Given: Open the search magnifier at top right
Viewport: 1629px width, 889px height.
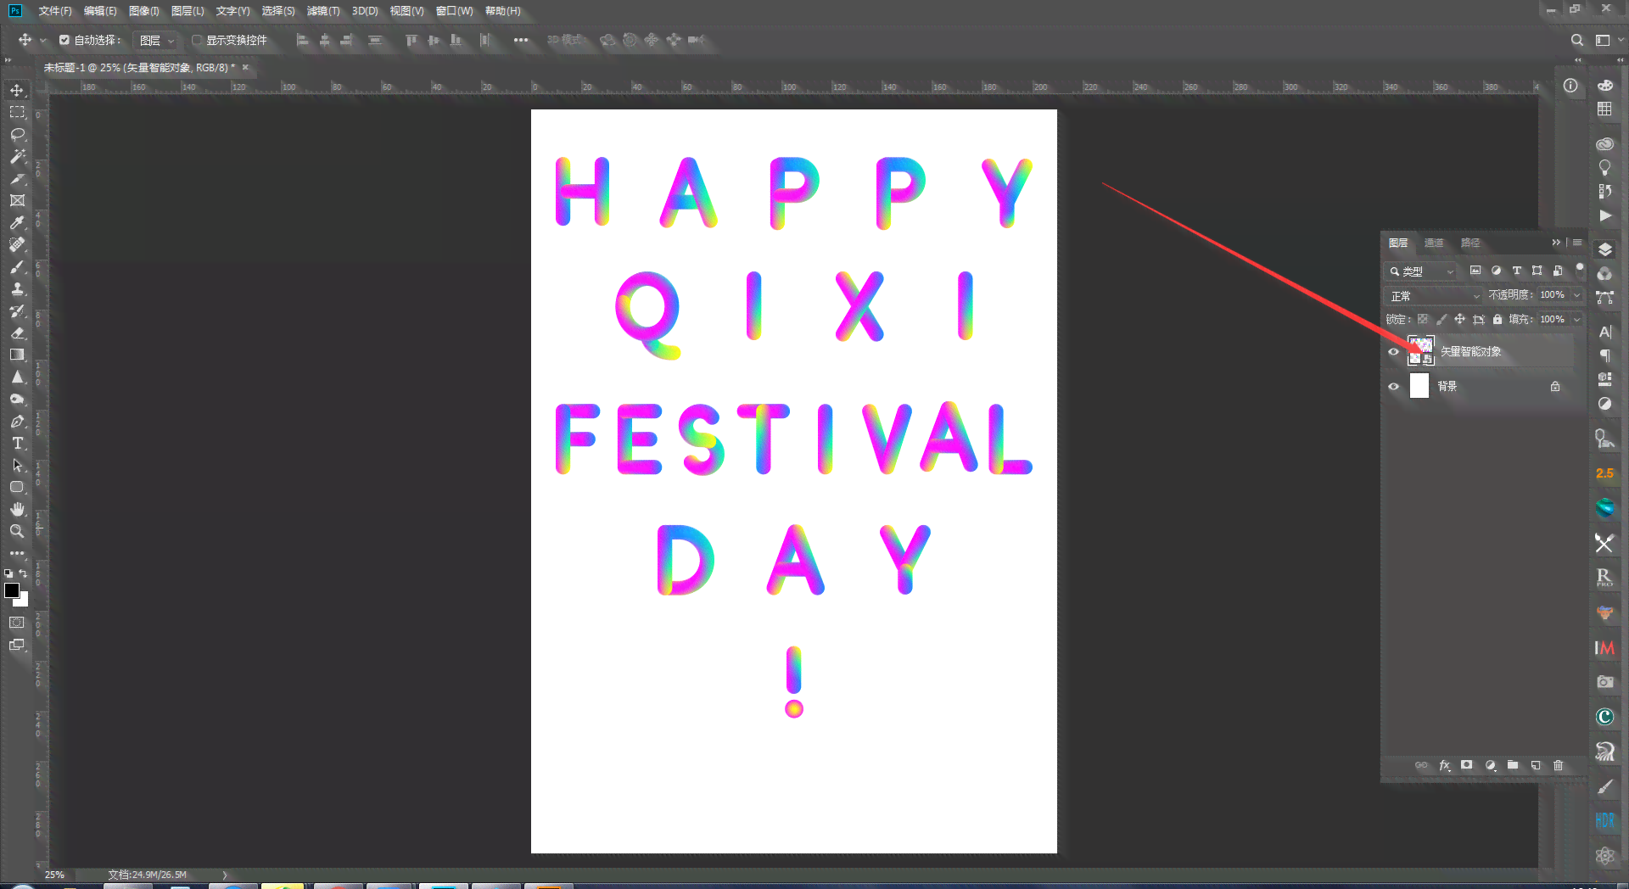Looking at the screenshot, I should pos(1577,40).
